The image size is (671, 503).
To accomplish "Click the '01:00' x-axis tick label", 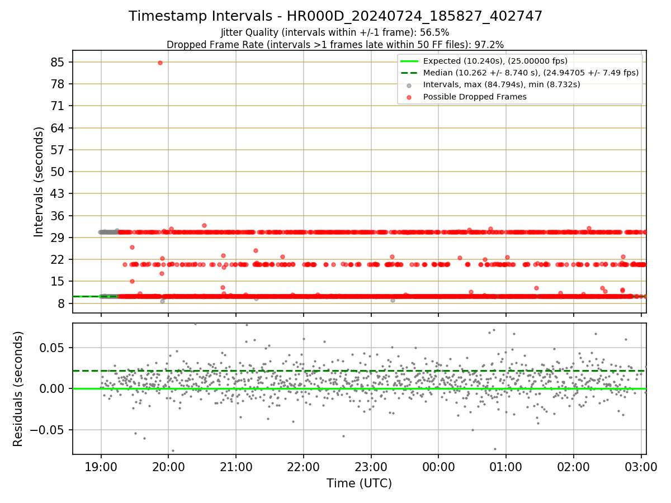I will 506,466.
